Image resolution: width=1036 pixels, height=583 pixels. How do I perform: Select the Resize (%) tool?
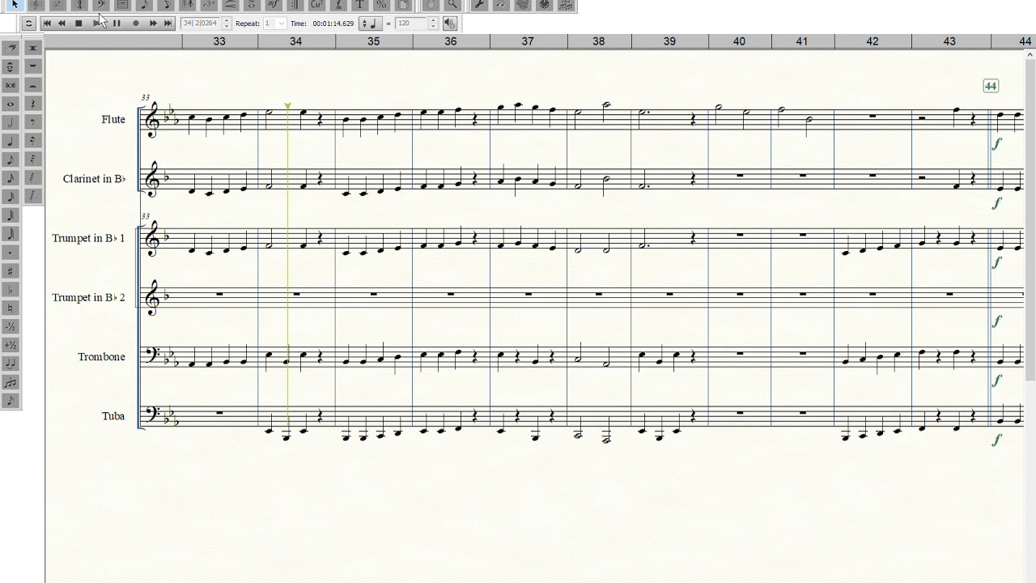[381, 5]
